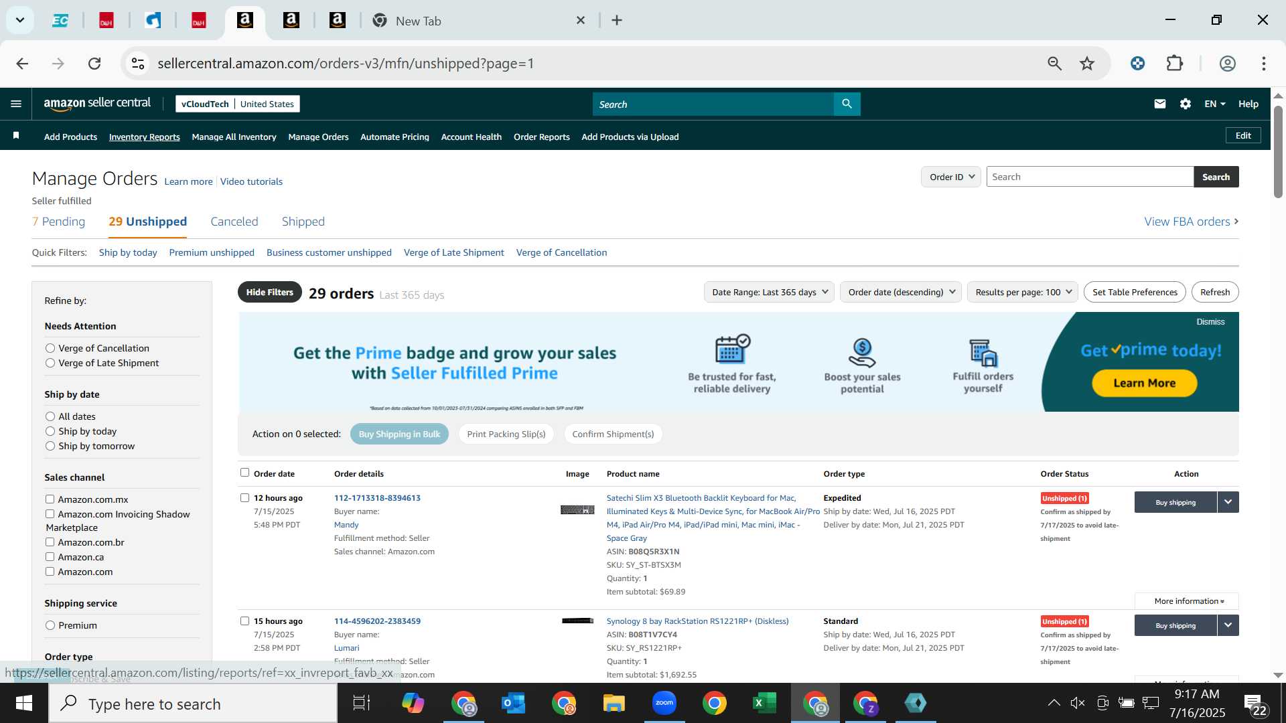Open Set Table Preferences
This screenshot has height=723, width=1286.
click(1135, 292)
